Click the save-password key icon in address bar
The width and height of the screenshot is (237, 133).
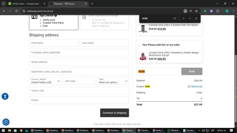pos(185,11)
